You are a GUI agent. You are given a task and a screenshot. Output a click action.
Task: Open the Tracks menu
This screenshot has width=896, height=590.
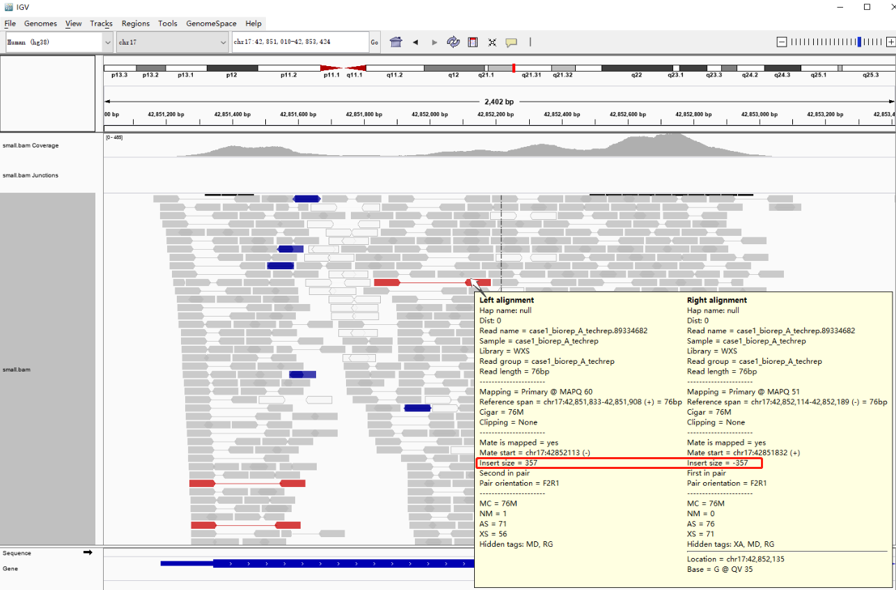pos(101,24)
